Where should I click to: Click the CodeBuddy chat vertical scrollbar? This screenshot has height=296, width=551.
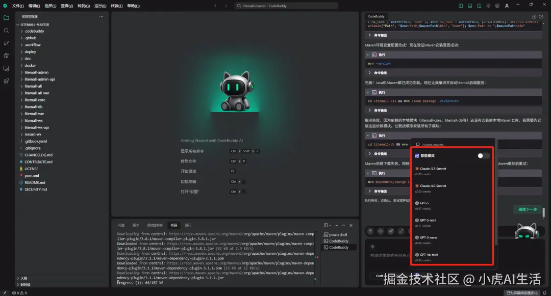pos(544,213)
